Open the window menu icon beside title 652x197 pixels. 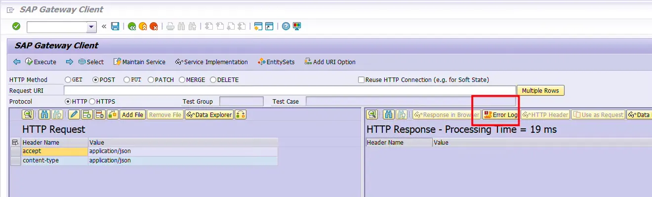[x=10, y=9]
